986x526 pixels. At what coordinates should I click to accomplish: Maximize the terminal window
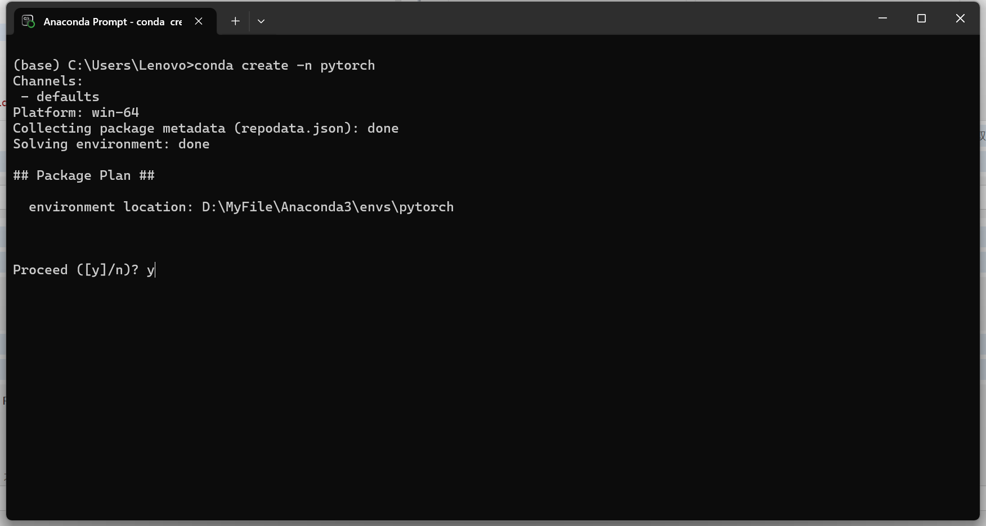coord(921,19)
